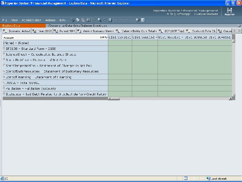
Task: Click the Hyperion logo
Action: pyautogui.click(x=230, y=11)
